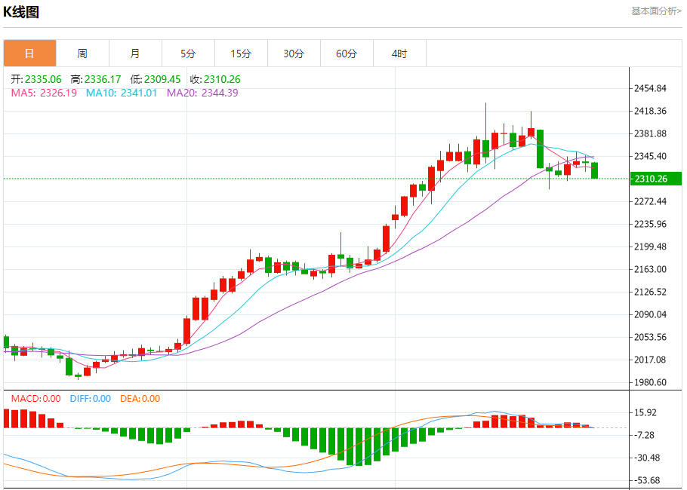Click the high price 2336.17 value
This screenshot has width=687, height=490.
click(x=103, y=79)
